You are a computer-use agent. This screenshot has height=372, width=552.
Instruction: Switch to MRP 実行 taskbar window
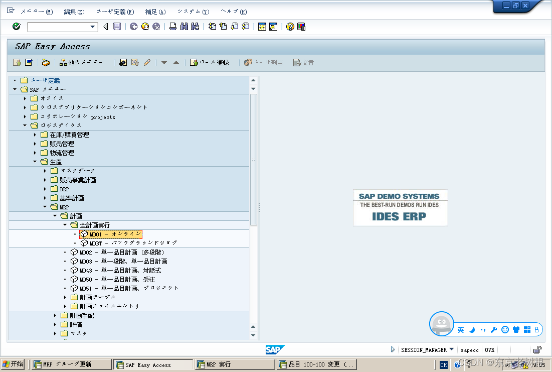(x=235, y=364)
